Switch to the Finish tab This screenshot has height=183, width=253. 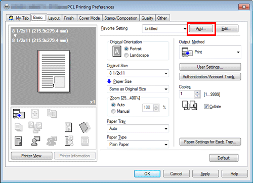pyautogui.click(x=69, y=18)
